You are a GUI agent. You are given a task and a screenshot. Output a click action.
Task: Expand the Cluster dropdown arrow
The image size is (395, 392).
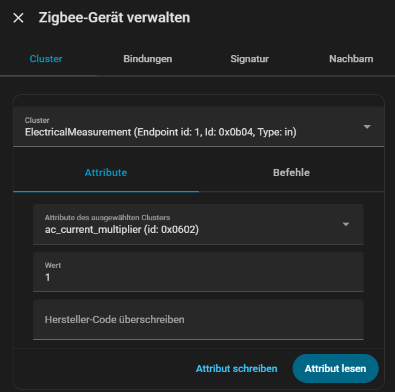tap(367, 127)
